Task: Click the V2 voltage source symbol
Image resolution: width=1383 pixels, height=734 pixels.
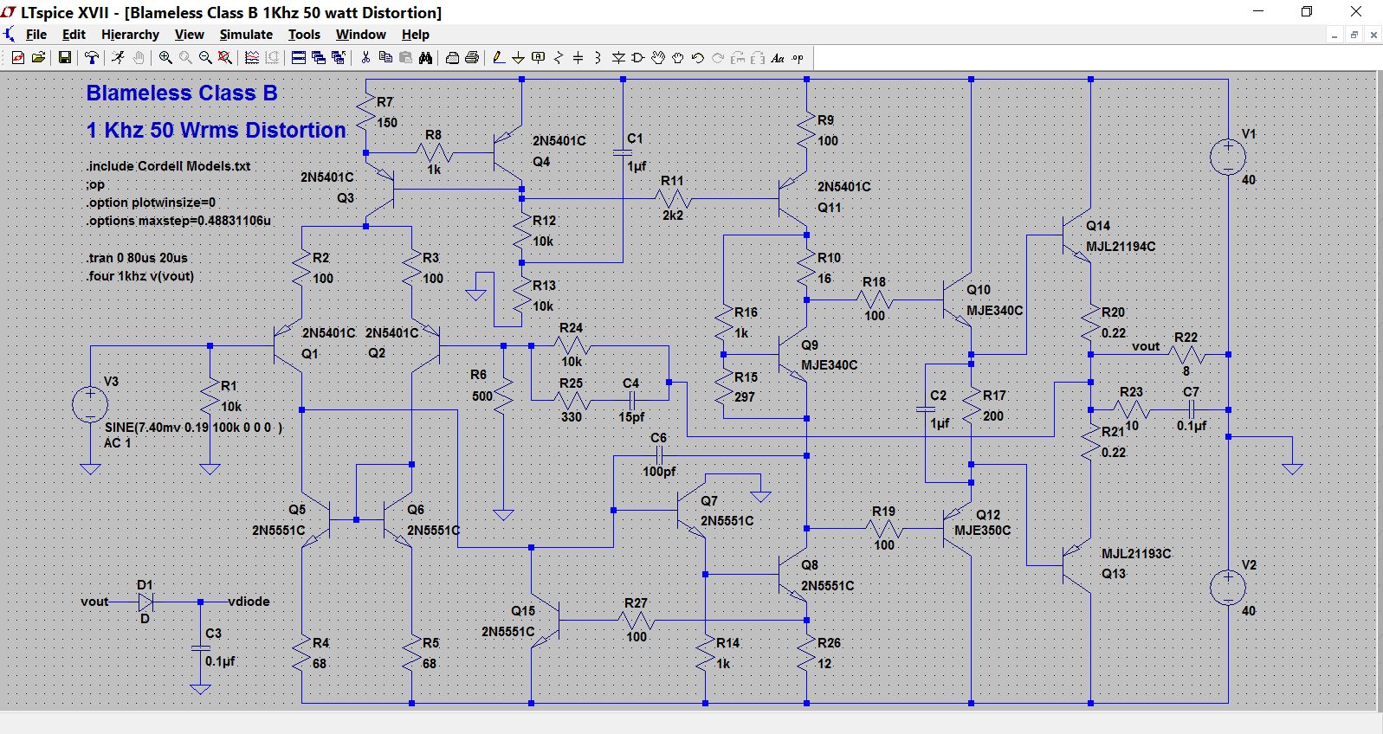Action: pos(1228,589)
